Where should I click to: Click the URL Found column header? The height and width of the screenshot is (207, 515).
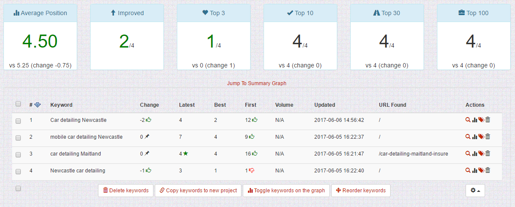coord(392,105)
